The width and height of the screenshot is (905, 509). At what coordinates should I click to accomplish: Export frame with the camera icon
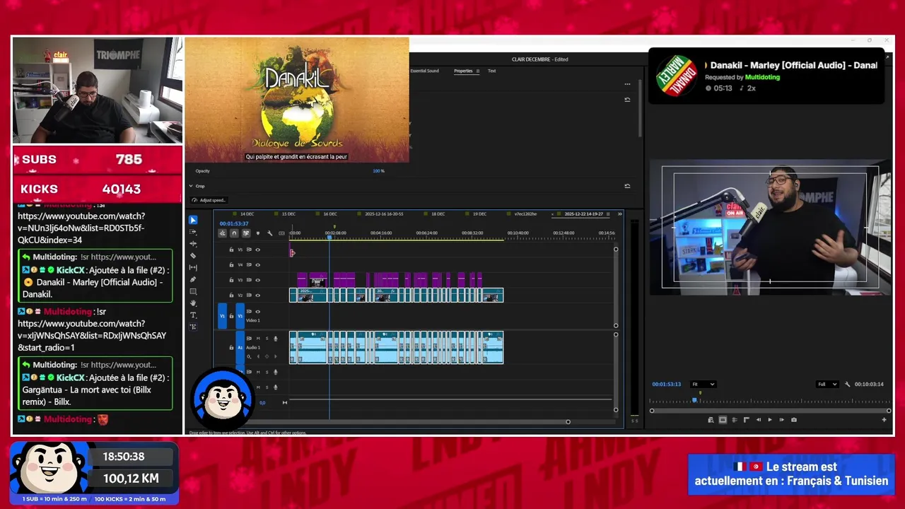[x=793, y=420]
